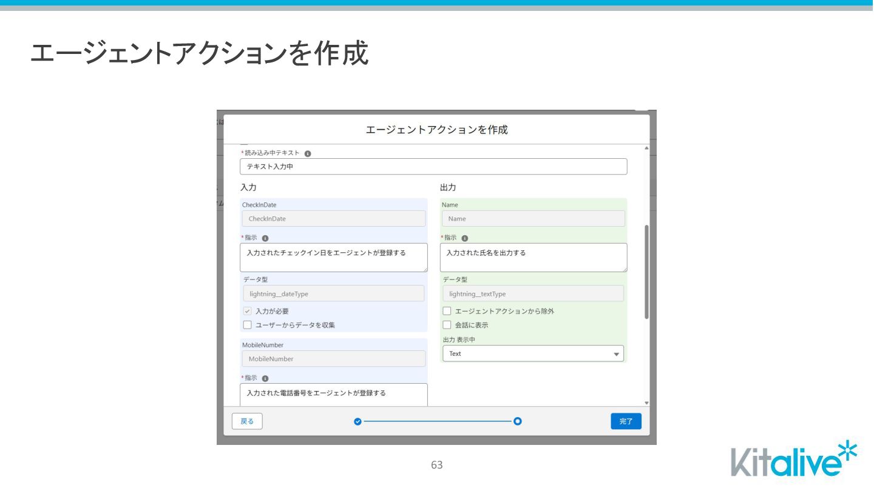Enable the 会話に表示 checkbox
Viewport: 874px width, 491px height.
tap(447, 325)
